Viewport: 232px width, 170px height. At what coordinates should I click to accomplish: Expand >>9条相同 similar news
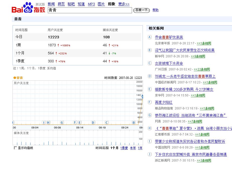click(198, 56)
